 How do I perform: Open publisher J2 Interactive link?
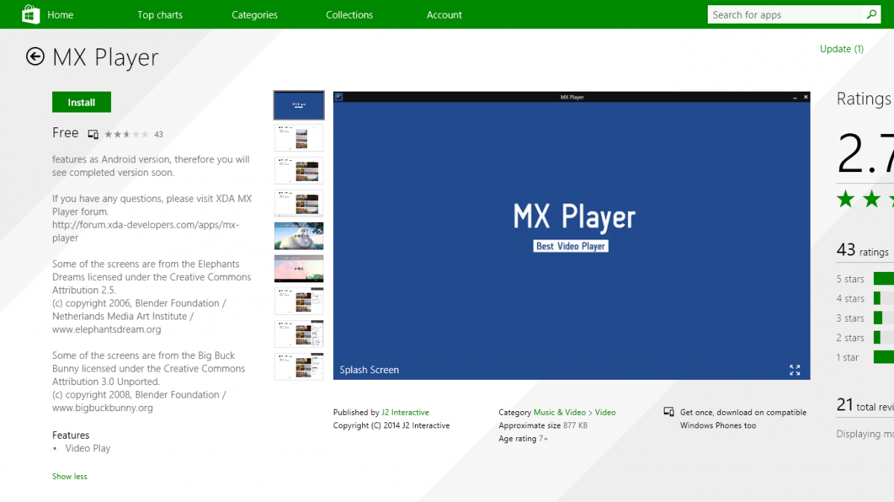tap(405, 413)
